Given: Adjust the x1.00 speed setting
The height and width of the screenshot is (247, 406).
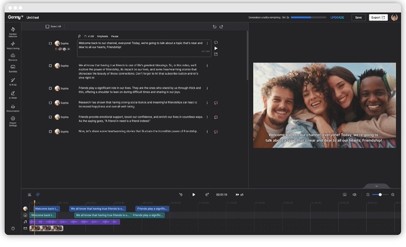Looking at the screenshot, I should click(x=89, y=36).
